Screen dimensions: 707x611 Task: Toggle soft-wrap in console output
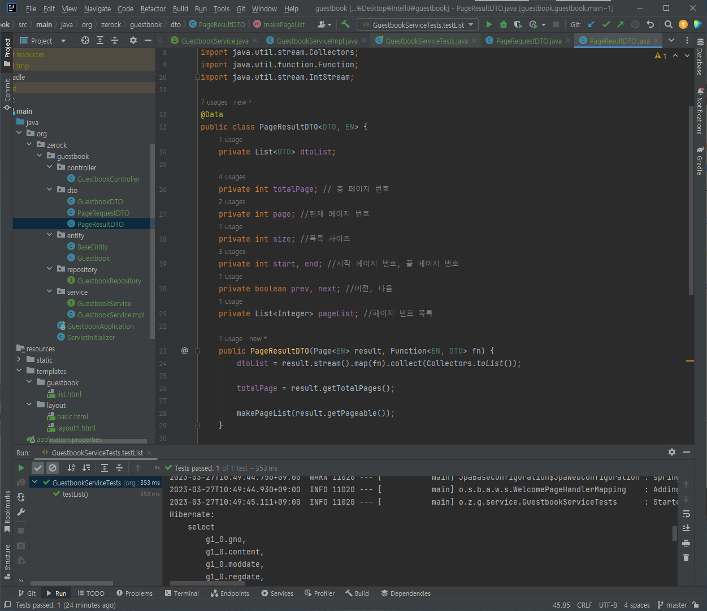686,514
